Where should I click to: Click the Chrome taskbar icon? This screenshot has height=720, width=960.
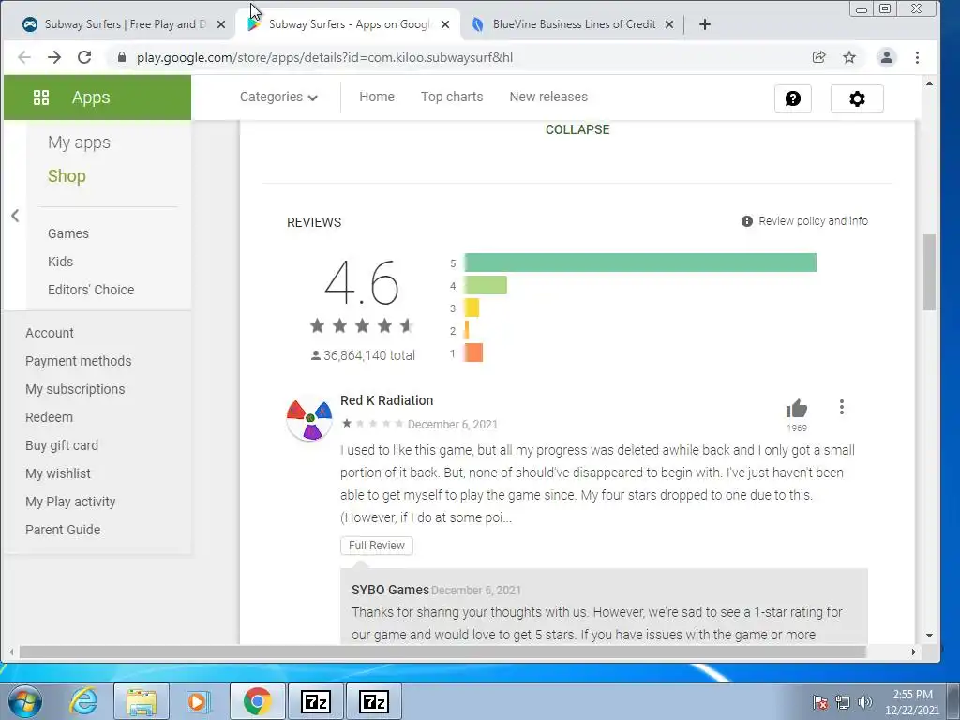257,701
